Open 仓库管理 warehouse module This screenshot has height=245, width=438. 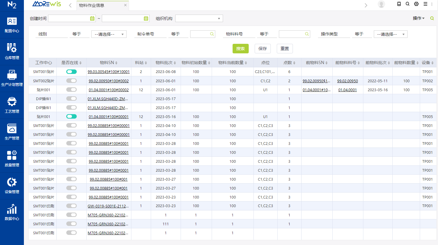12,51
